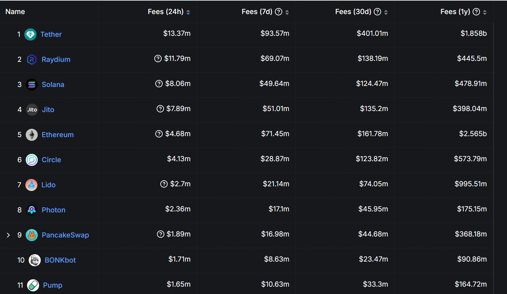Click the Jito logo icon
The image size is (507, 294).
(32, 110)
